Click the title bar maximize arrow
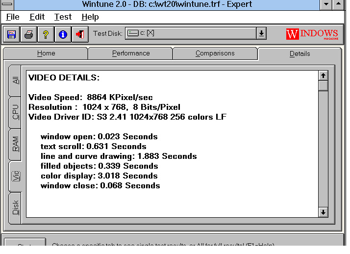The width and height of the screenshot is (350, 254). (338, 4)
